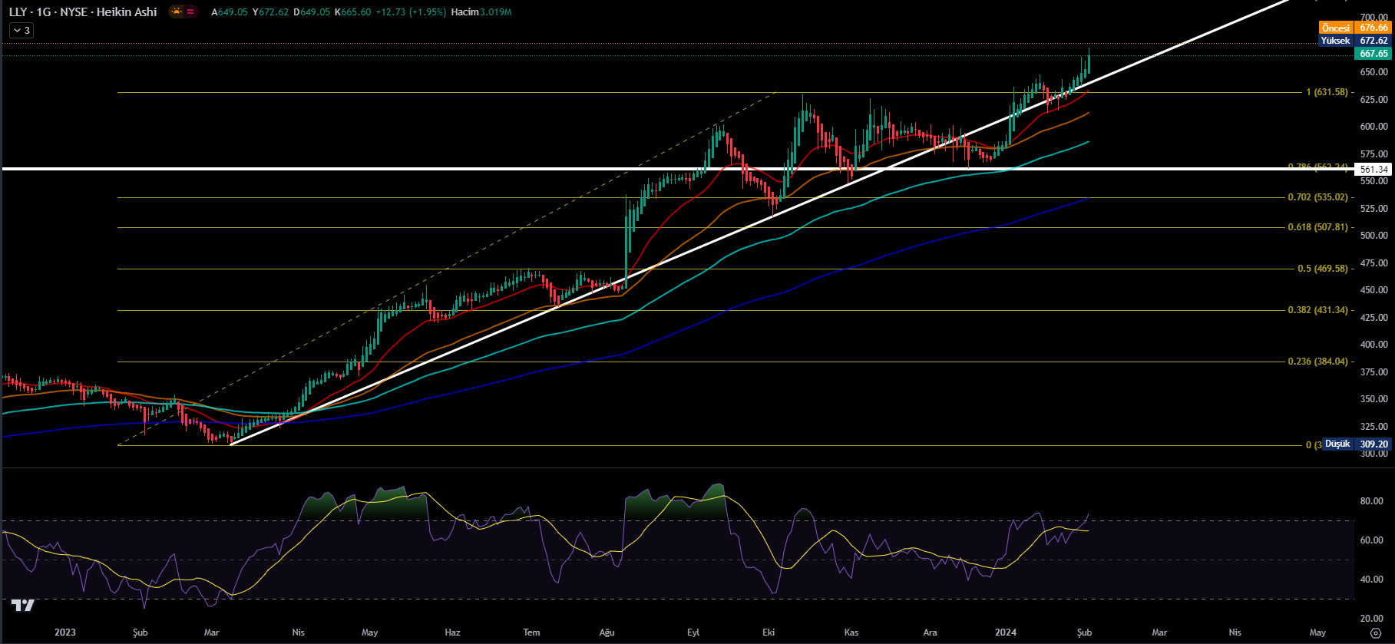This screenshot has width=1395, height=644.
Task: Click the 700.00 price axis label
Action: [x=1374, y=17]
